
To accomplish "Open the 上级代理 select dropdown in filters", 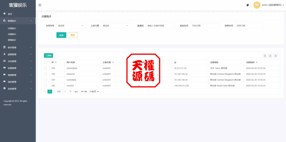I will click(x=115, y=26).
